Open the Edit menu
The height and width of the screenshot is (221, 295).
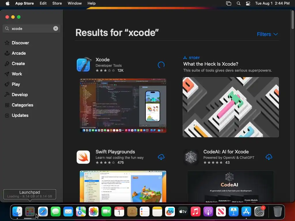43,3
